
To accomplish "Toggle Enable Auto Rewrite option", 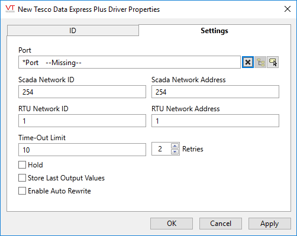I will [22, 191].
